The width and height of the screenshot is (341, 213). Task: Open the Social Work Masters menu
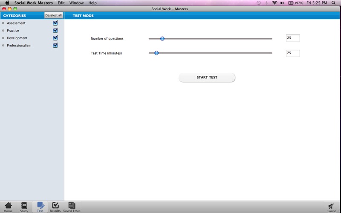pyautogui.click(x=34, y=3)
